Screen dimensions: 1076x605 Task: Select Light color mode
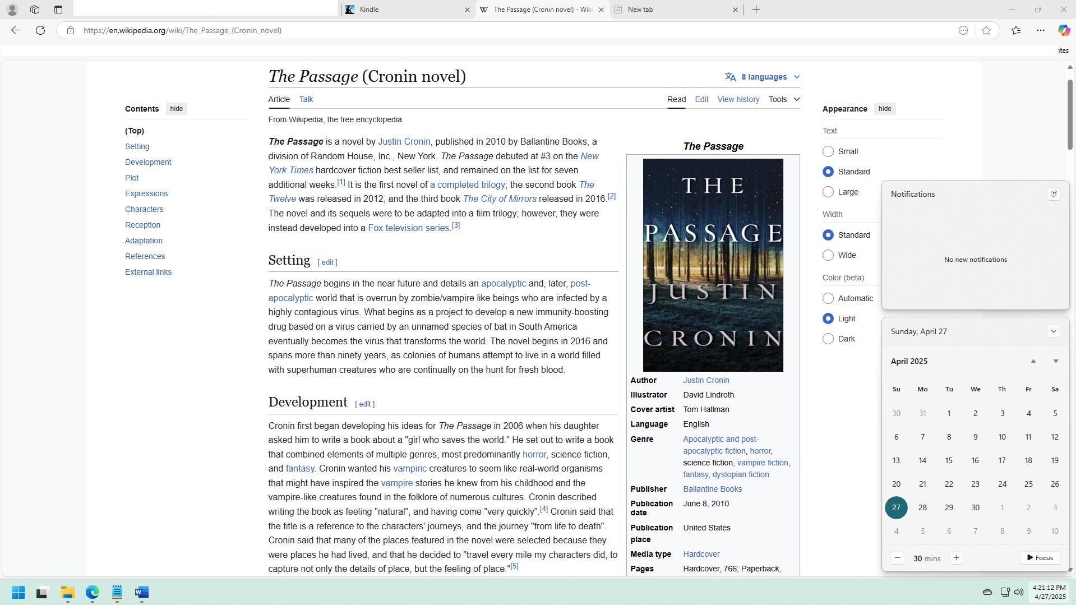pos(828,318)
